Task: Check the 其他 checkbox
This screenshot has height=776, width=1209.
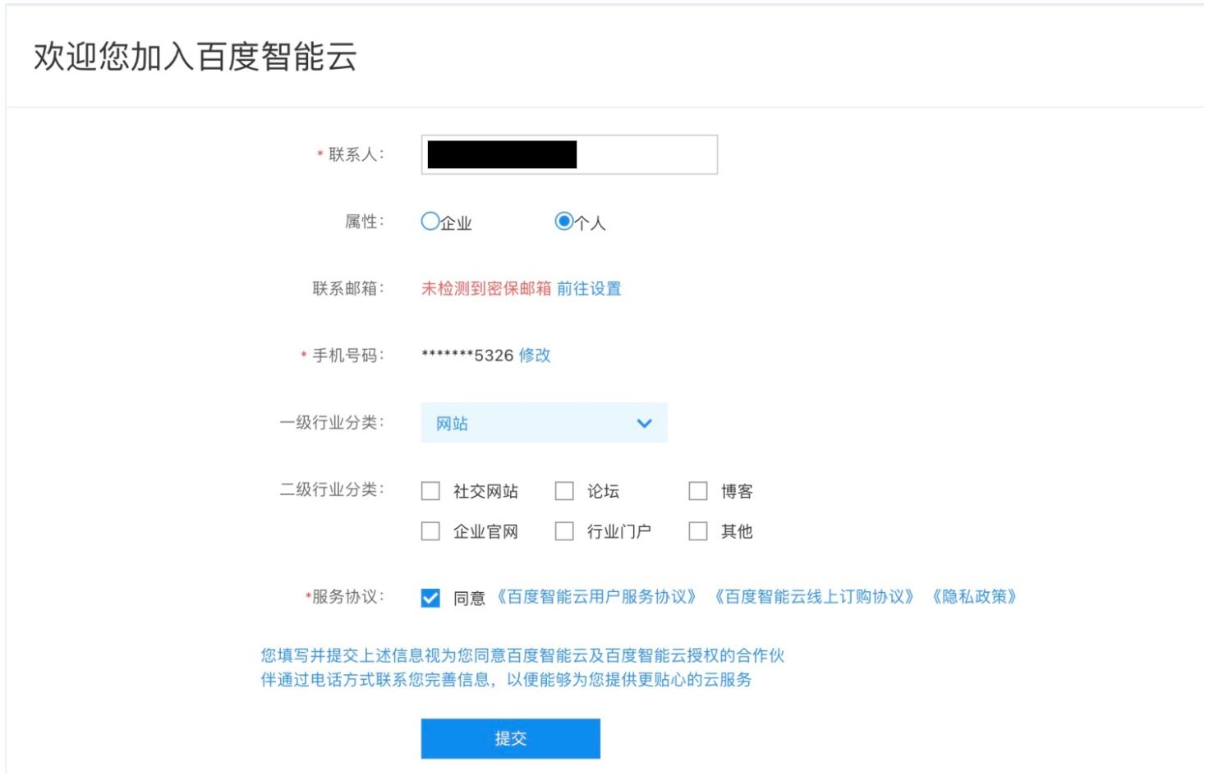Action: [x=698, y=531]
